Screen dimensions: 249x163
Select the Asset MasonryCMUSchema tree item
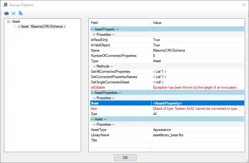point(42,26)
